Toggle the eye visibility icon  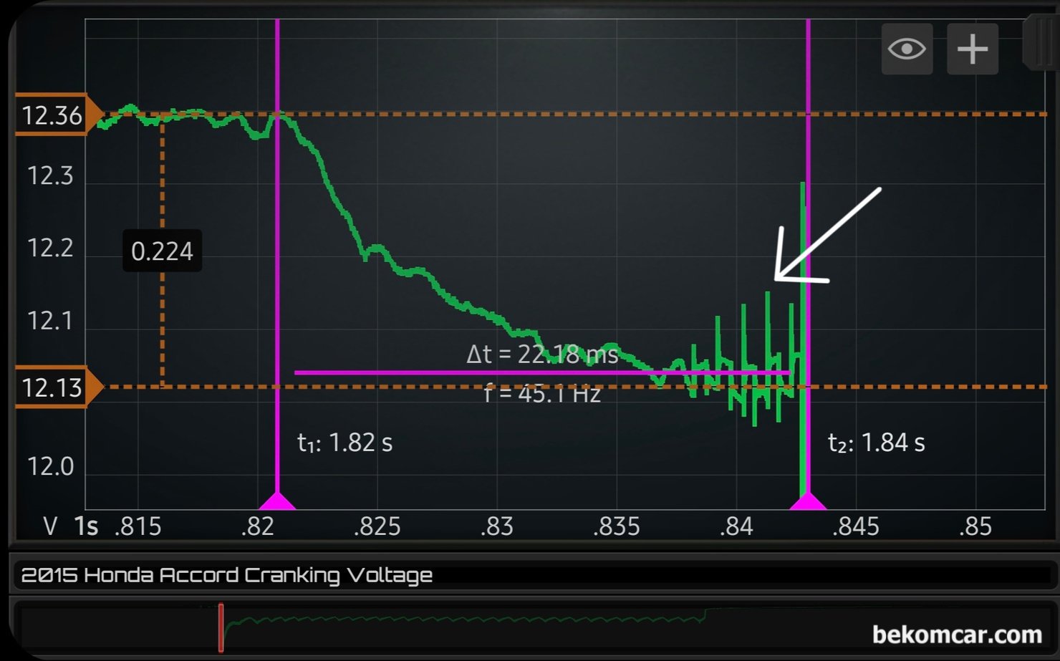tap(907, 49)
